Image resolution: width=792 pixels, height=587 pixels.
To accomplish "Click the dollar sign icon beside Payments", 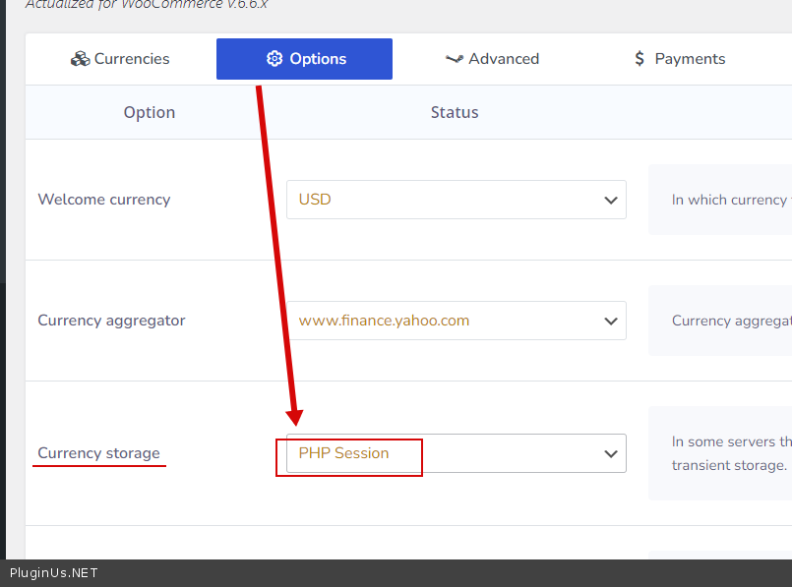I will [x=640, y=59].
